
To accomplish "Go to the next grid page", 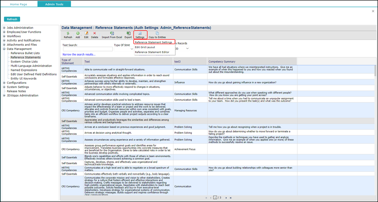I will pos(226,197).
